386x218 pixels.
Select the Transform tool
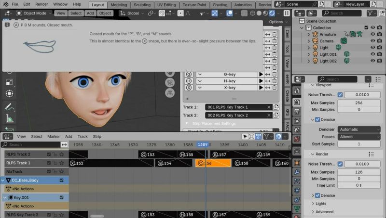point(9,93)
